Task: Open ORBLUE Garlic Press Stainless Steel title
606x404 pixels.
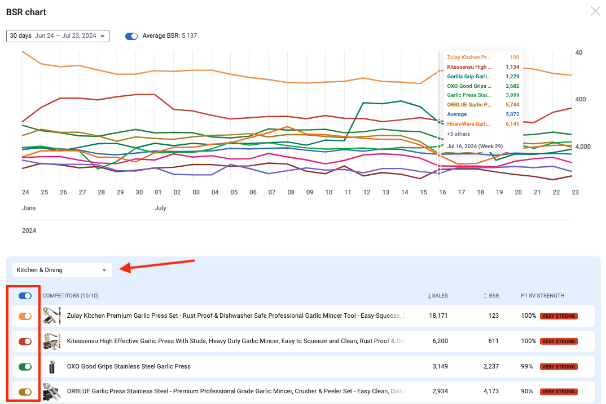Action: (236, 391)
